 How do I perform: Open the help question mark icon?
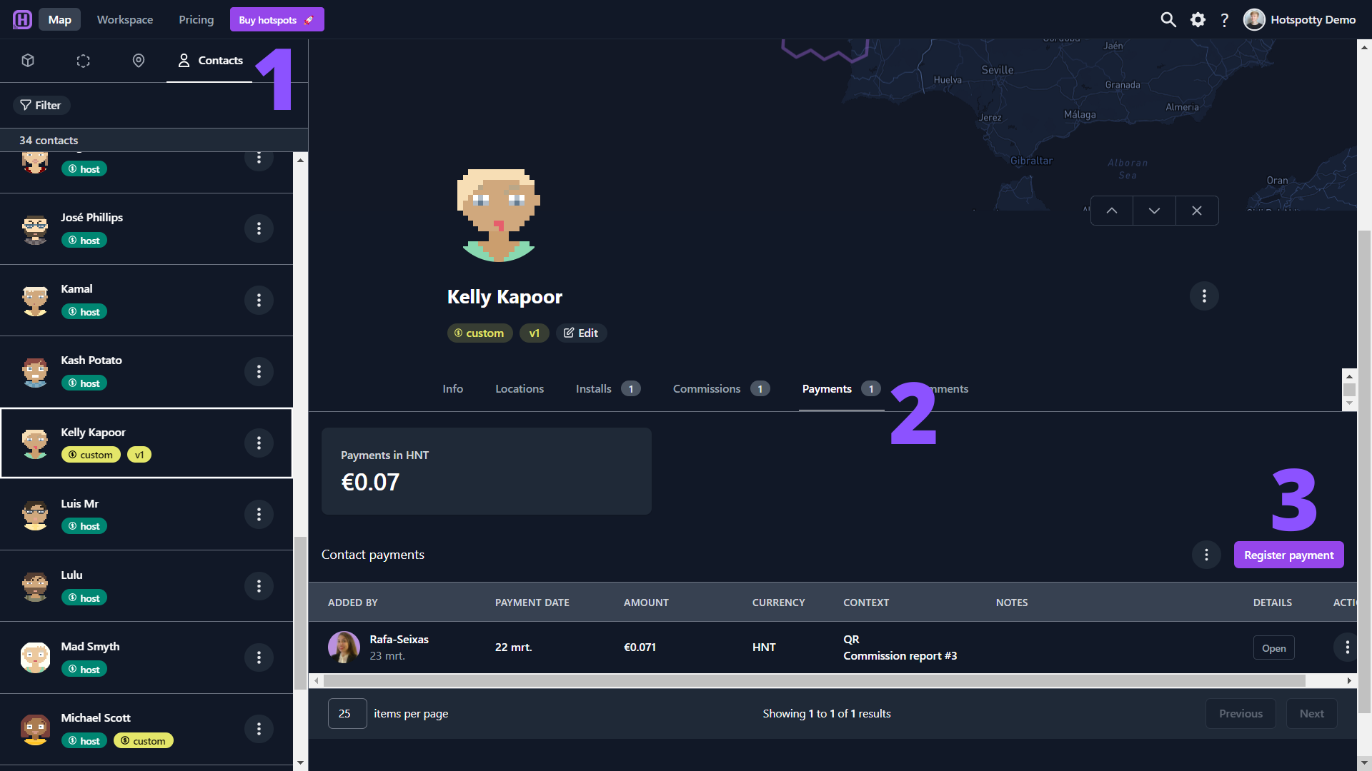click(x=1224, y=20)
